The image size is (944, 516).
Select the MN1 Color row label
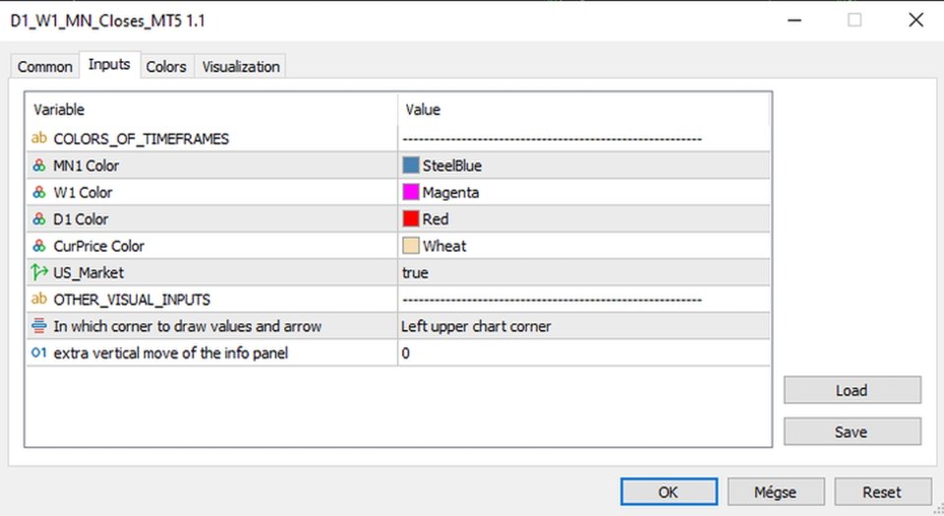(x=87, y=165)
